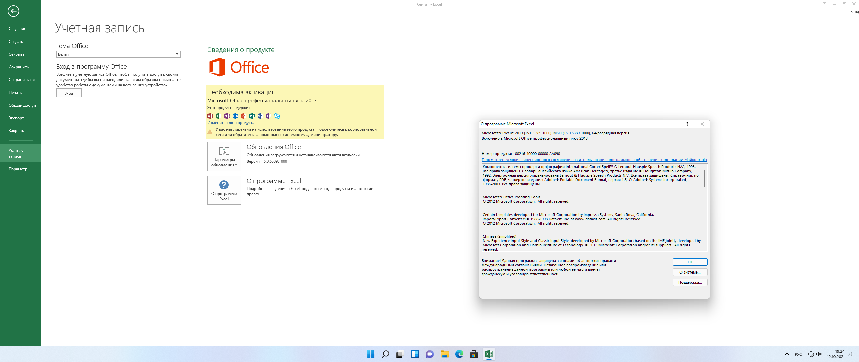Viewport: 859px width, 362px height.
Task: Select Закрыть in Backstage menu
Action: [20, 131]
